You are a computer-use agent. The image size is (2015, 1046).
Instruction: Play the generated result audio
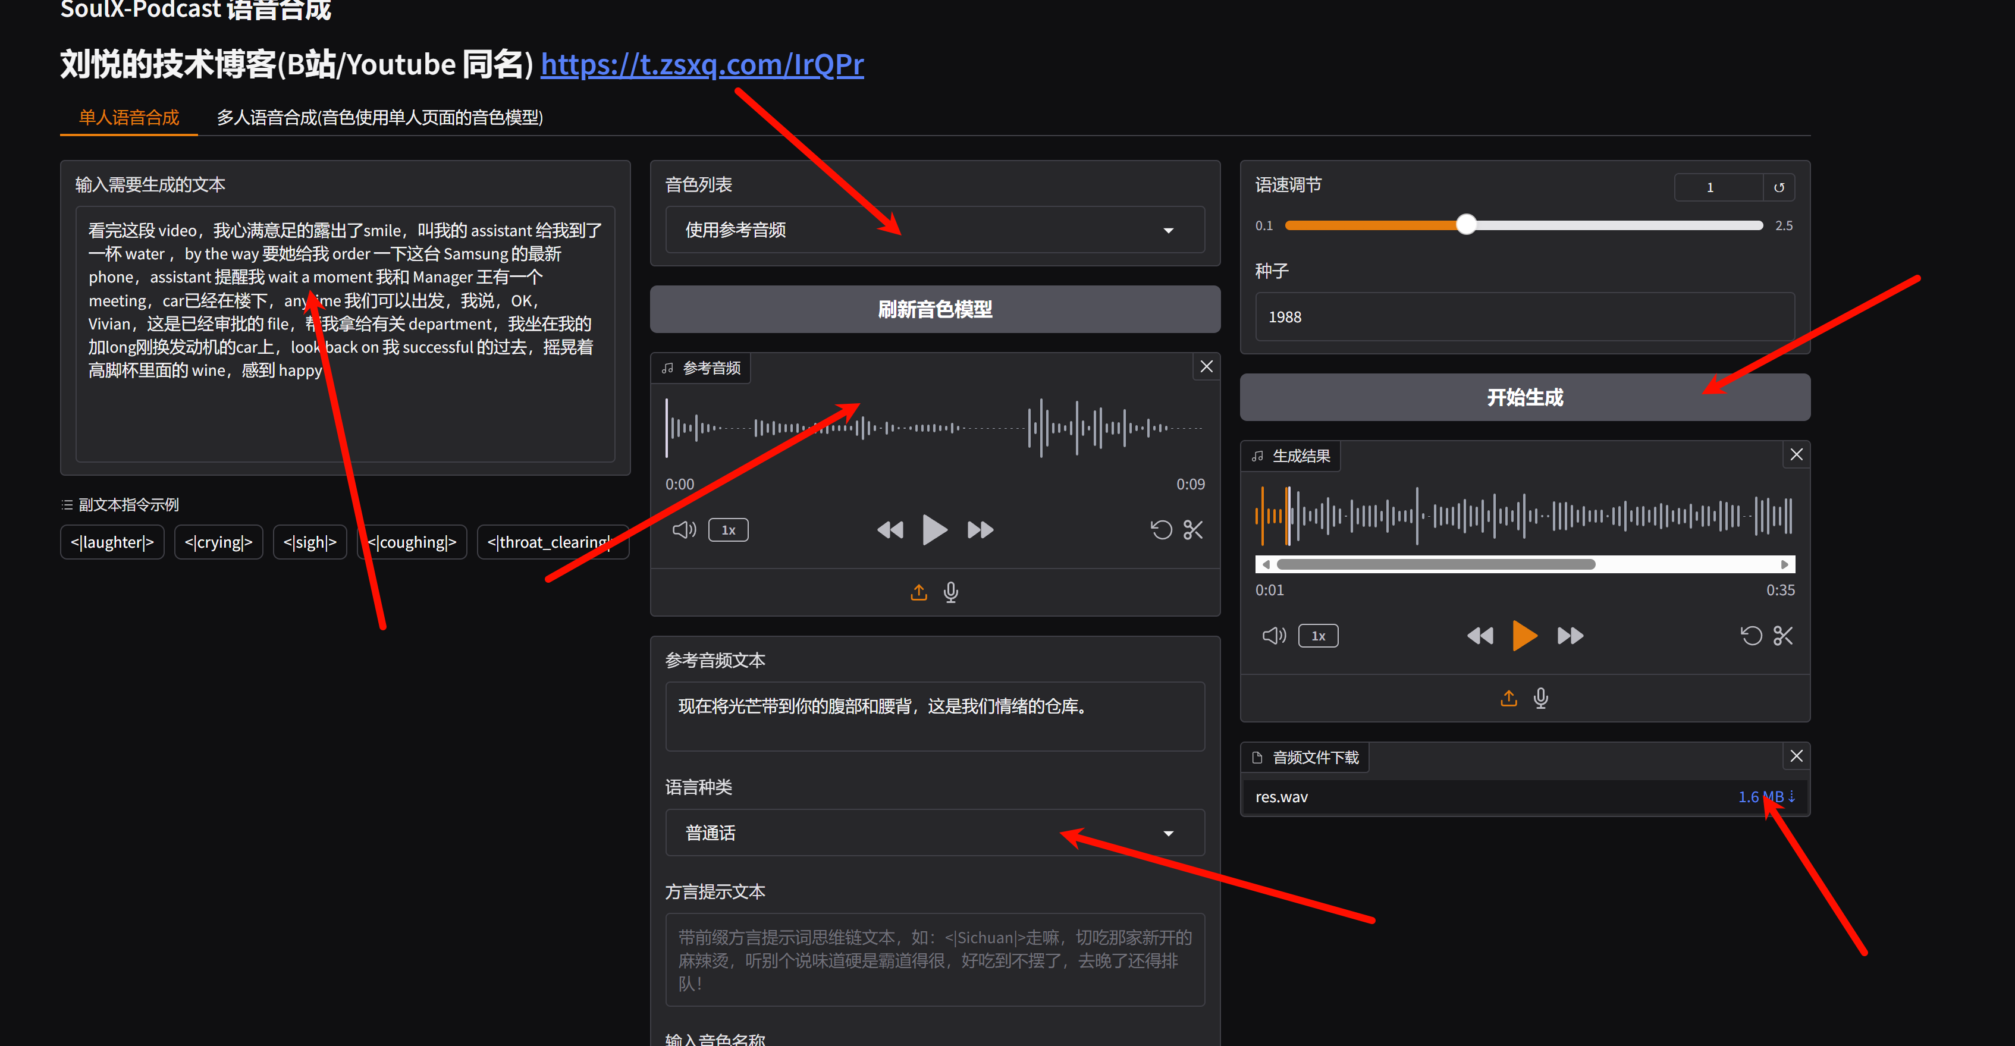(1524, 635)
